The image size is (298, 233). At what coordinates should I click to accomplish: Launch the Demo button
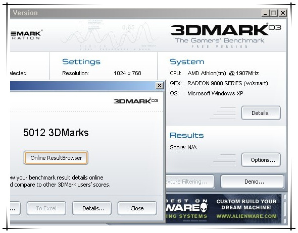(253, 182)
